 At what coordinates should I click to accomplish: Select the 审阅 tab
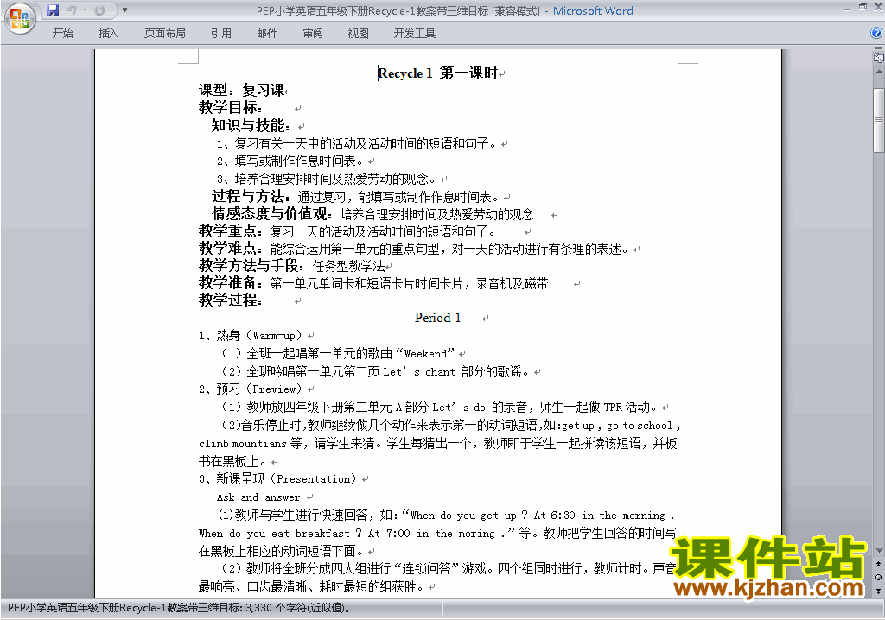click(313, 34)
